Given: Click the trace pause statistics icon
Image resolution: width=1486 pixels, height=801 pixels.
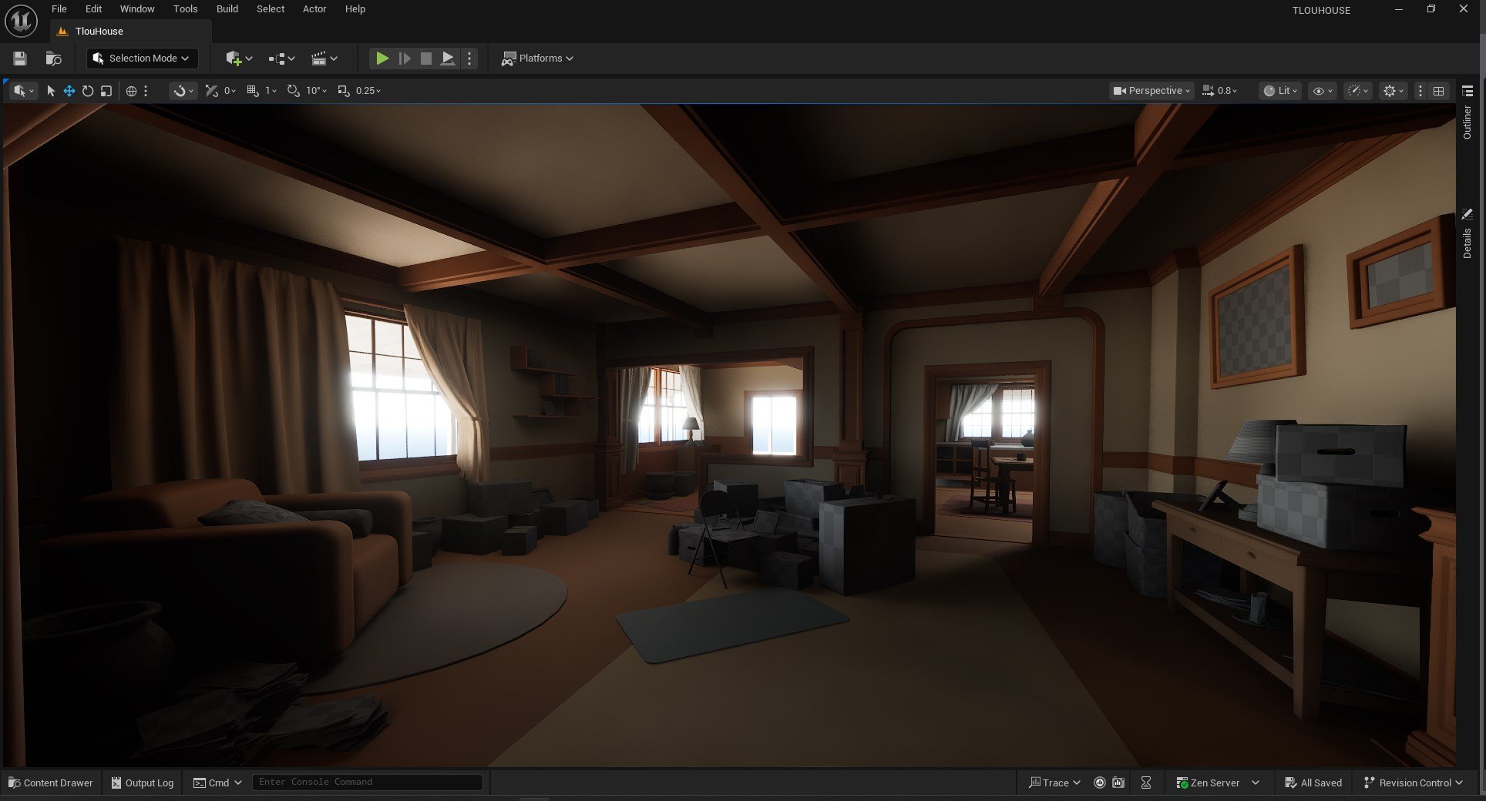Looking at the screenshot, I should tap(1100, 783).
